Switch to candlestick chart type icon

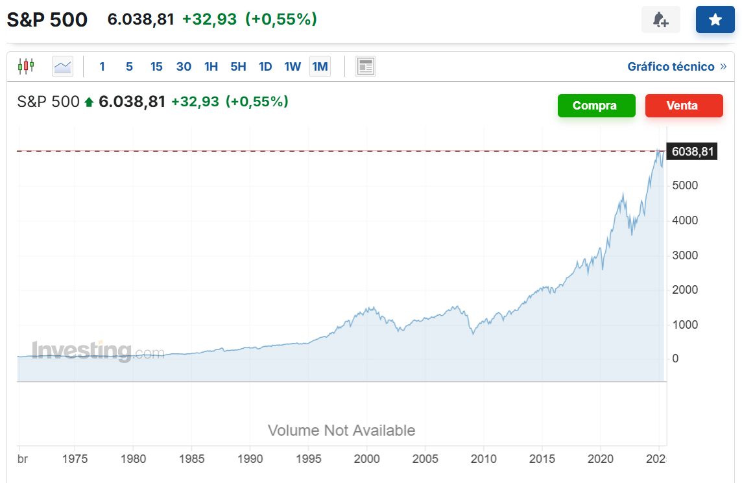pyautogui.click(x=26, y=66)
